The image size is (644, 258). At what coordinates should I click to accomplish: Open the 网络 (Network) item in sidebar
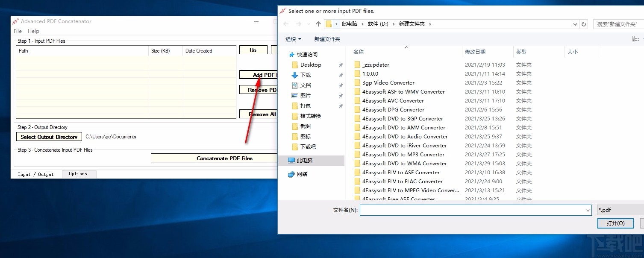[303, 174]
